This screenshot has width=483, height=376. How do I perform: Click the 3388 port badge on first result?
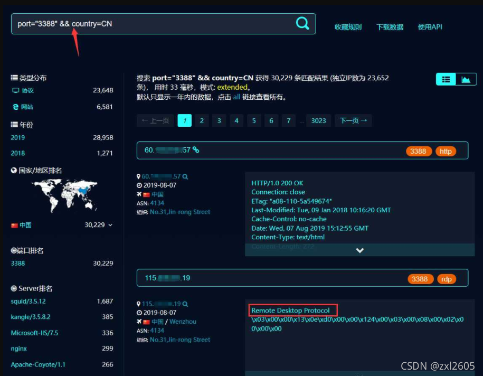[418, 152]
